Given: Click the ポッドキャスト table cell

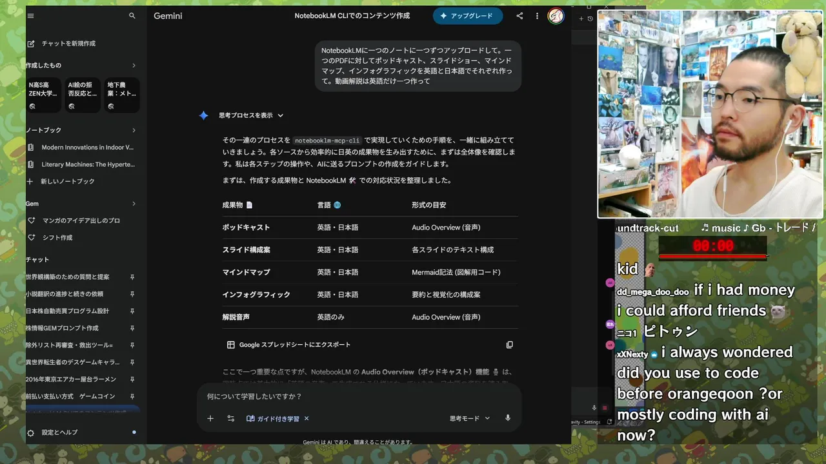Looking at the screenshot, I should click(246, 227).
